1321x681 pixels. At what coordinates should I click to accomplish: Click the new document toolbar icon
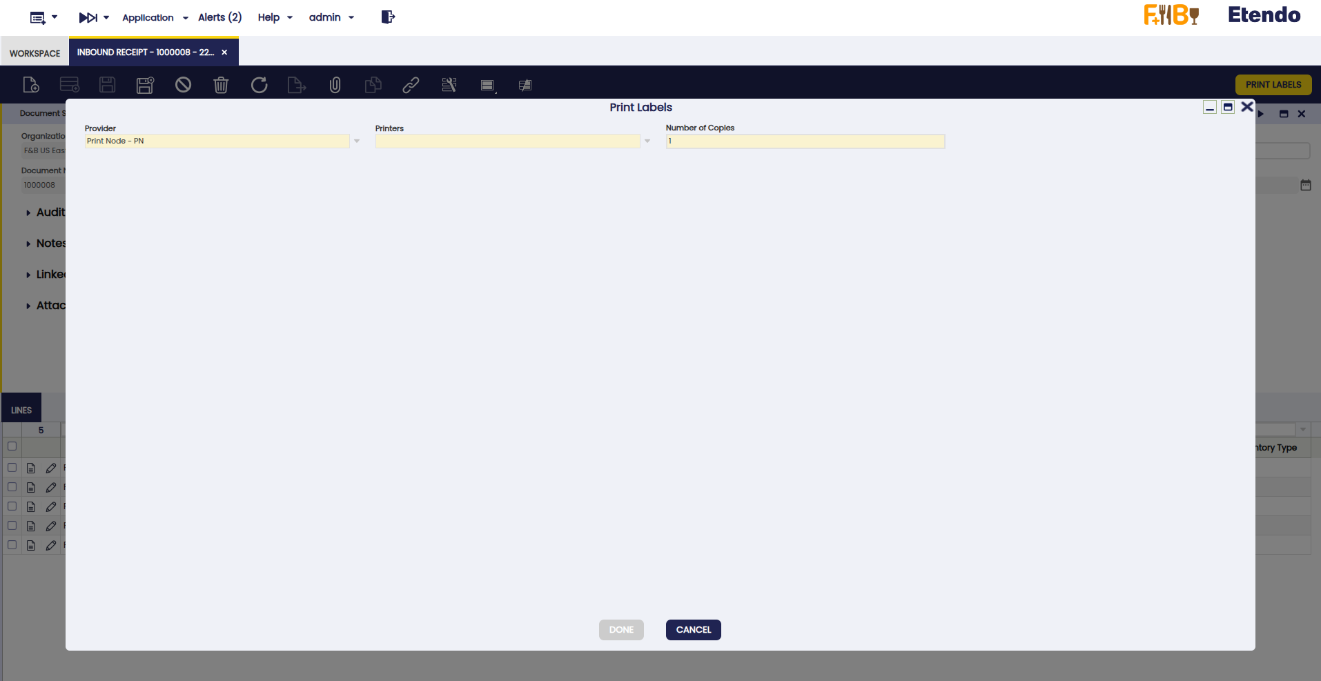31,85
